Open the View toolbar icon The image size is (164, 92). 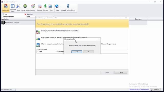(51, 8)
